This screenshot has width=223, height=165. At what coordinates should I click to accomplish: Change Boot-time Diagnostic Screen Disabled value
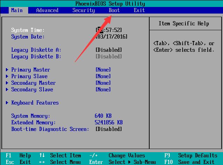pos(109,129)
